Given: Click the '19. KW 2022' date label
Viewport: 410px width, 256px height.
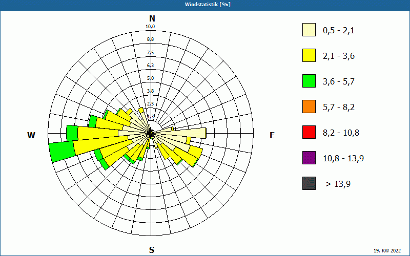Looking at the screenshot, I should [x=387, y=251].
